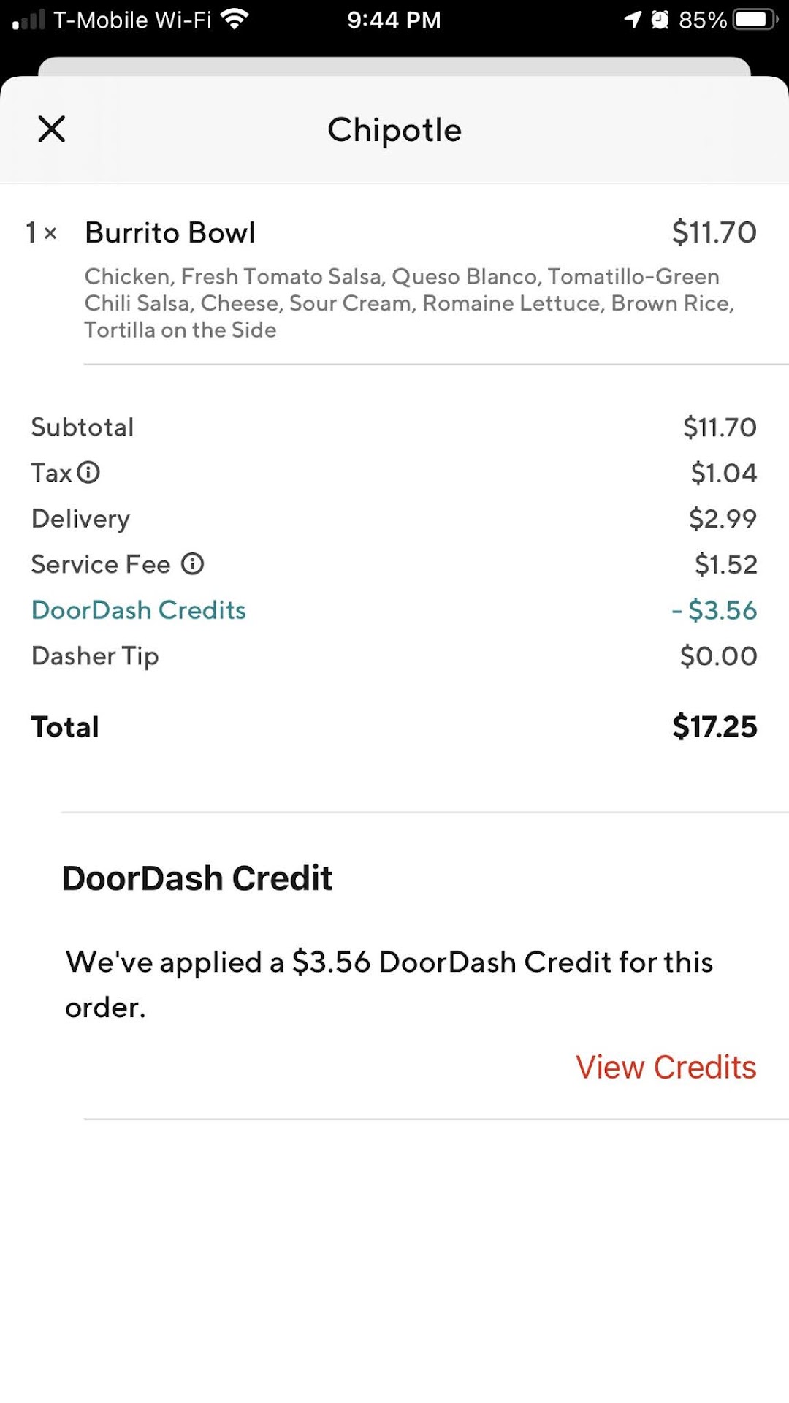This screenshot has width=789, height=1403.
Task: Tap the $2.99 delivery fee amount
Action: 723,519
